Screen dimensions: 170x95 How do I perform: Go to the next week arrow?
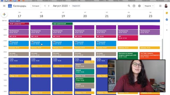tap(49, 6)
